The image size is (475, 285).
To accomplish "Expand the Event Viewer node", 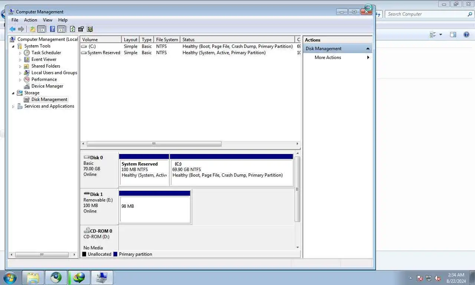I will tap(20, 59).
